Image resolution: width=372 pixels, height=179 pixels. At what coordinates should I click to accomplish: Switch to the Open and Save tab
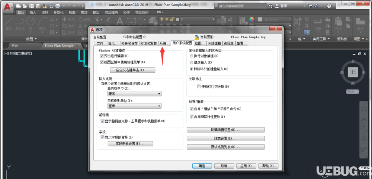129,43
